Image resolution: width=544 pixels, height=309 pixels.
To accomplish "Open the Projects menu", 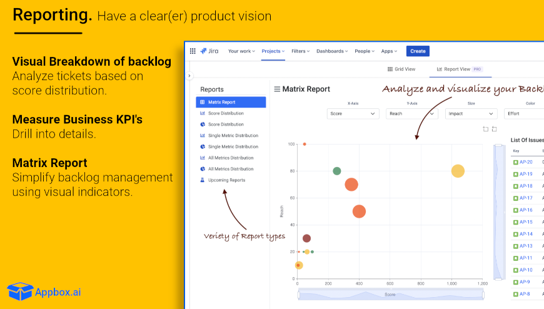I will click(x=273, y=51).
